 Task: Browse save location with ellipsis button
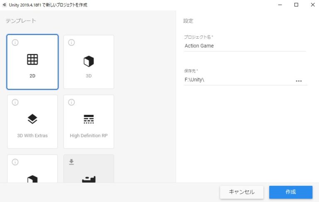[299, 81]
